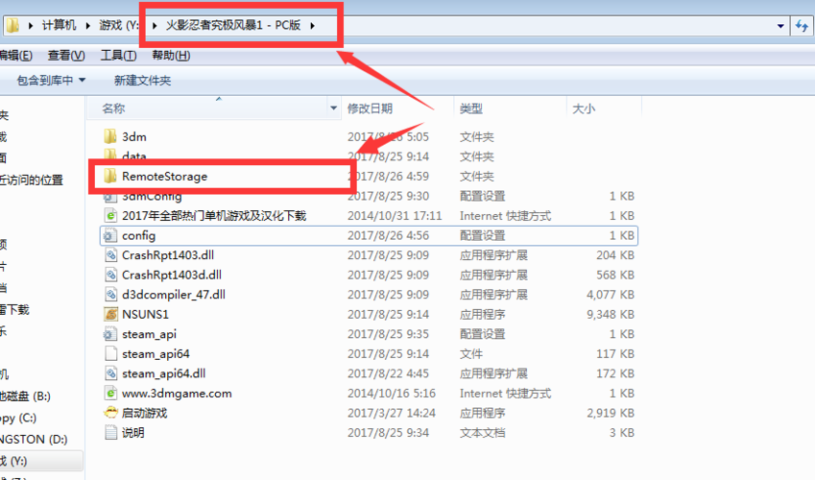The image size is (815, 480).
Task: Sort by the 大小 column header
Action: pos(584,108)
